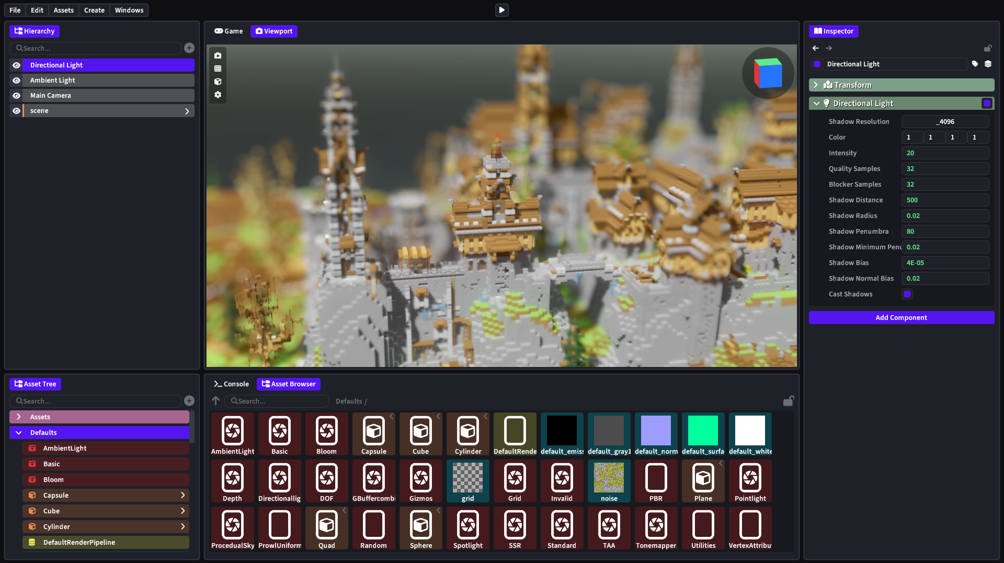Hide the Directional Light in the Hierarchy
This screenshot has height=563, width=1004.
coord(17,65)
